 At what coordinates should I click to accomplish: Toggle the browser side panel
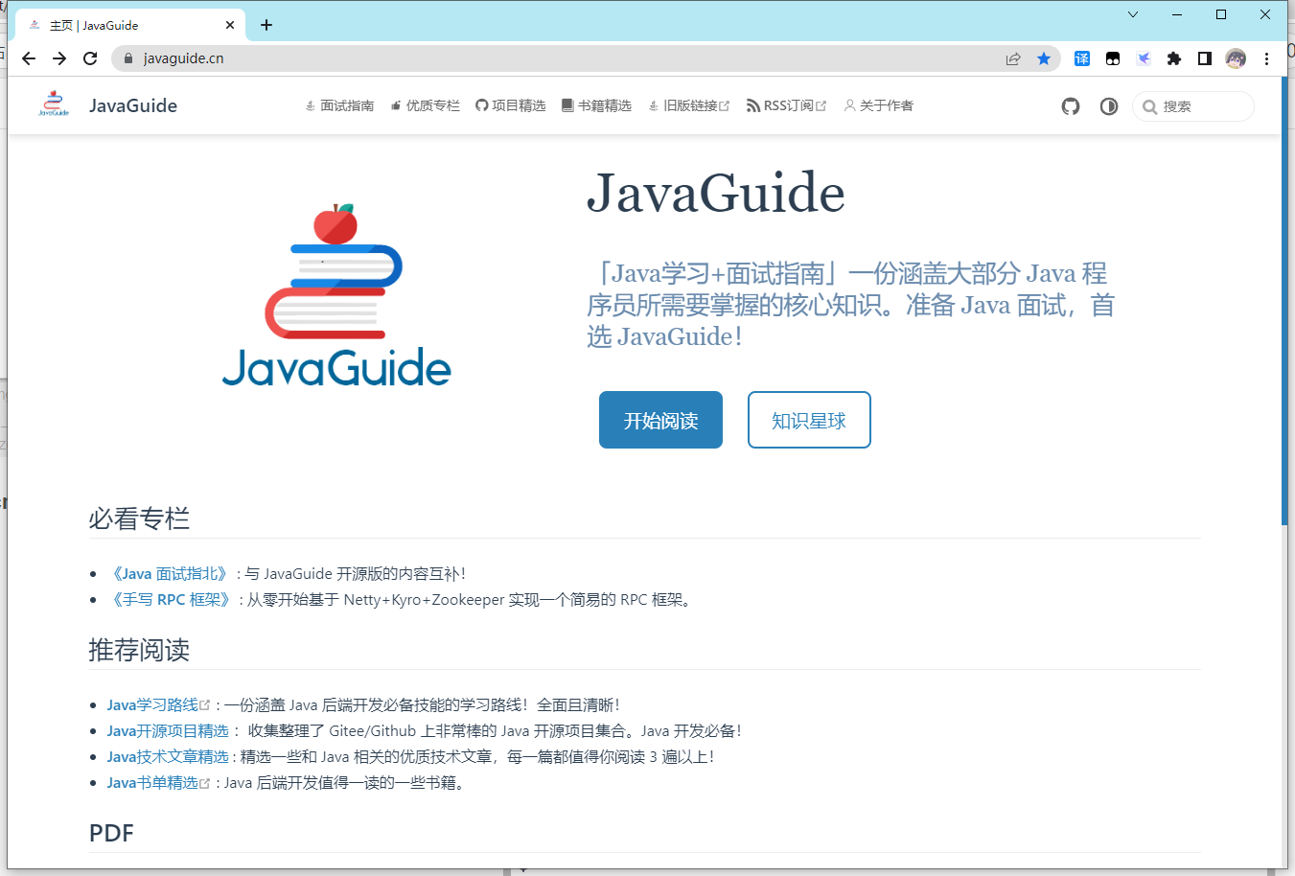tap(1205, 58)
